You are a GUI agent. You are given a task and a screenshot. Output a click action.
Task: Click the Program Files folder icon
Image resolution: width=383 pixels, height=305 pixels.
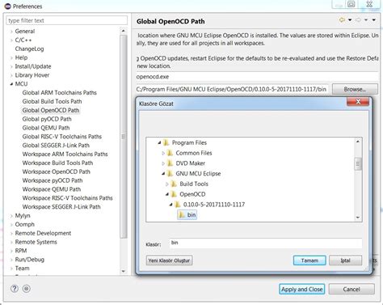[x=166, y=142]
